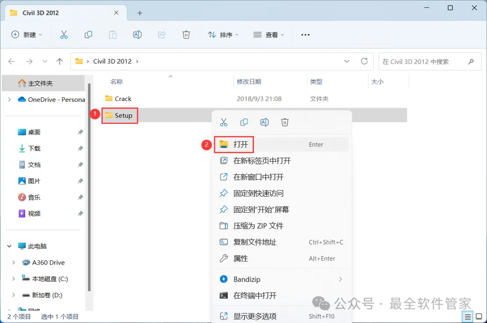Choose 压缩为 ZIP 文件
Viewport: 487px width, 323px height.
282,226
